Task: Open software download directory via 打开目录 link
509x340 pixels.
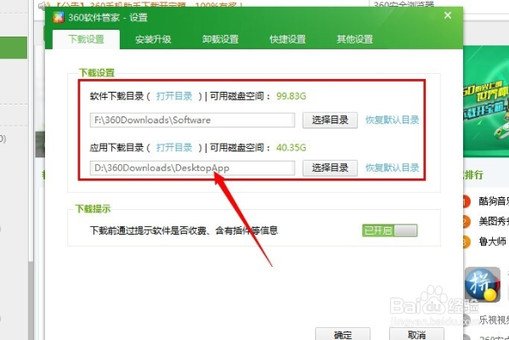Action: tap(174, 96)
